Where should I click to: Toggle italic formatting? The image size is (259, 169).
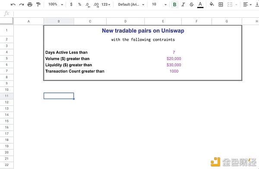coord(183,4)
